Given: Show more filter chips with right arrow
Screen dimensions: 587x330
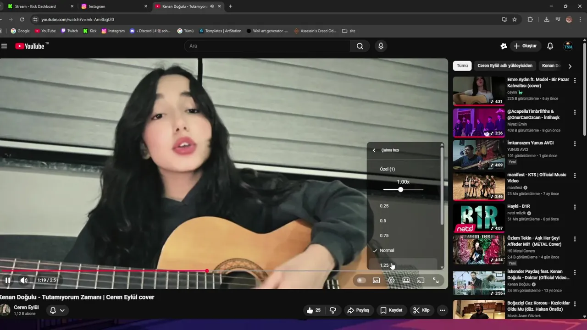Looking at the screenshot, I should click(x=570, y=66).
